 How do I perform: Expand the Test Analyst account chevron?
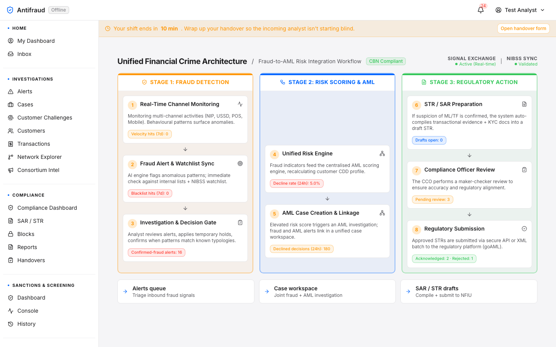point(542,10)
